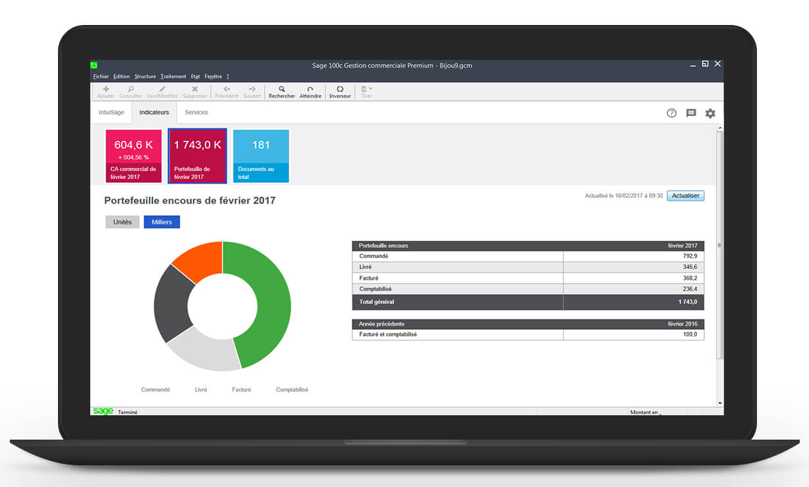The image size is (809, 487).
Task: Select the Documents au total tile
Action: 261,156
